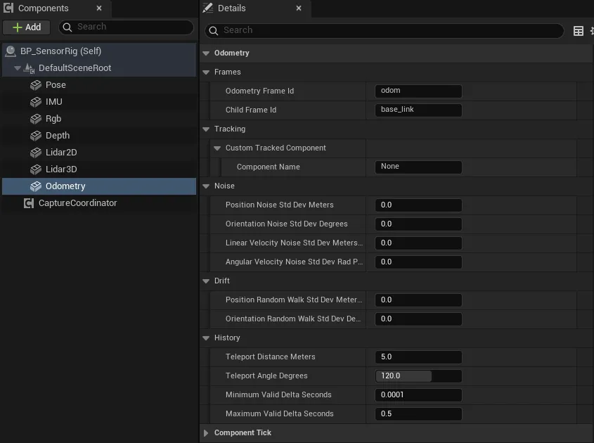Edit the Child Frame Id field
Screen dimensions: 594x443
[418, 110]
